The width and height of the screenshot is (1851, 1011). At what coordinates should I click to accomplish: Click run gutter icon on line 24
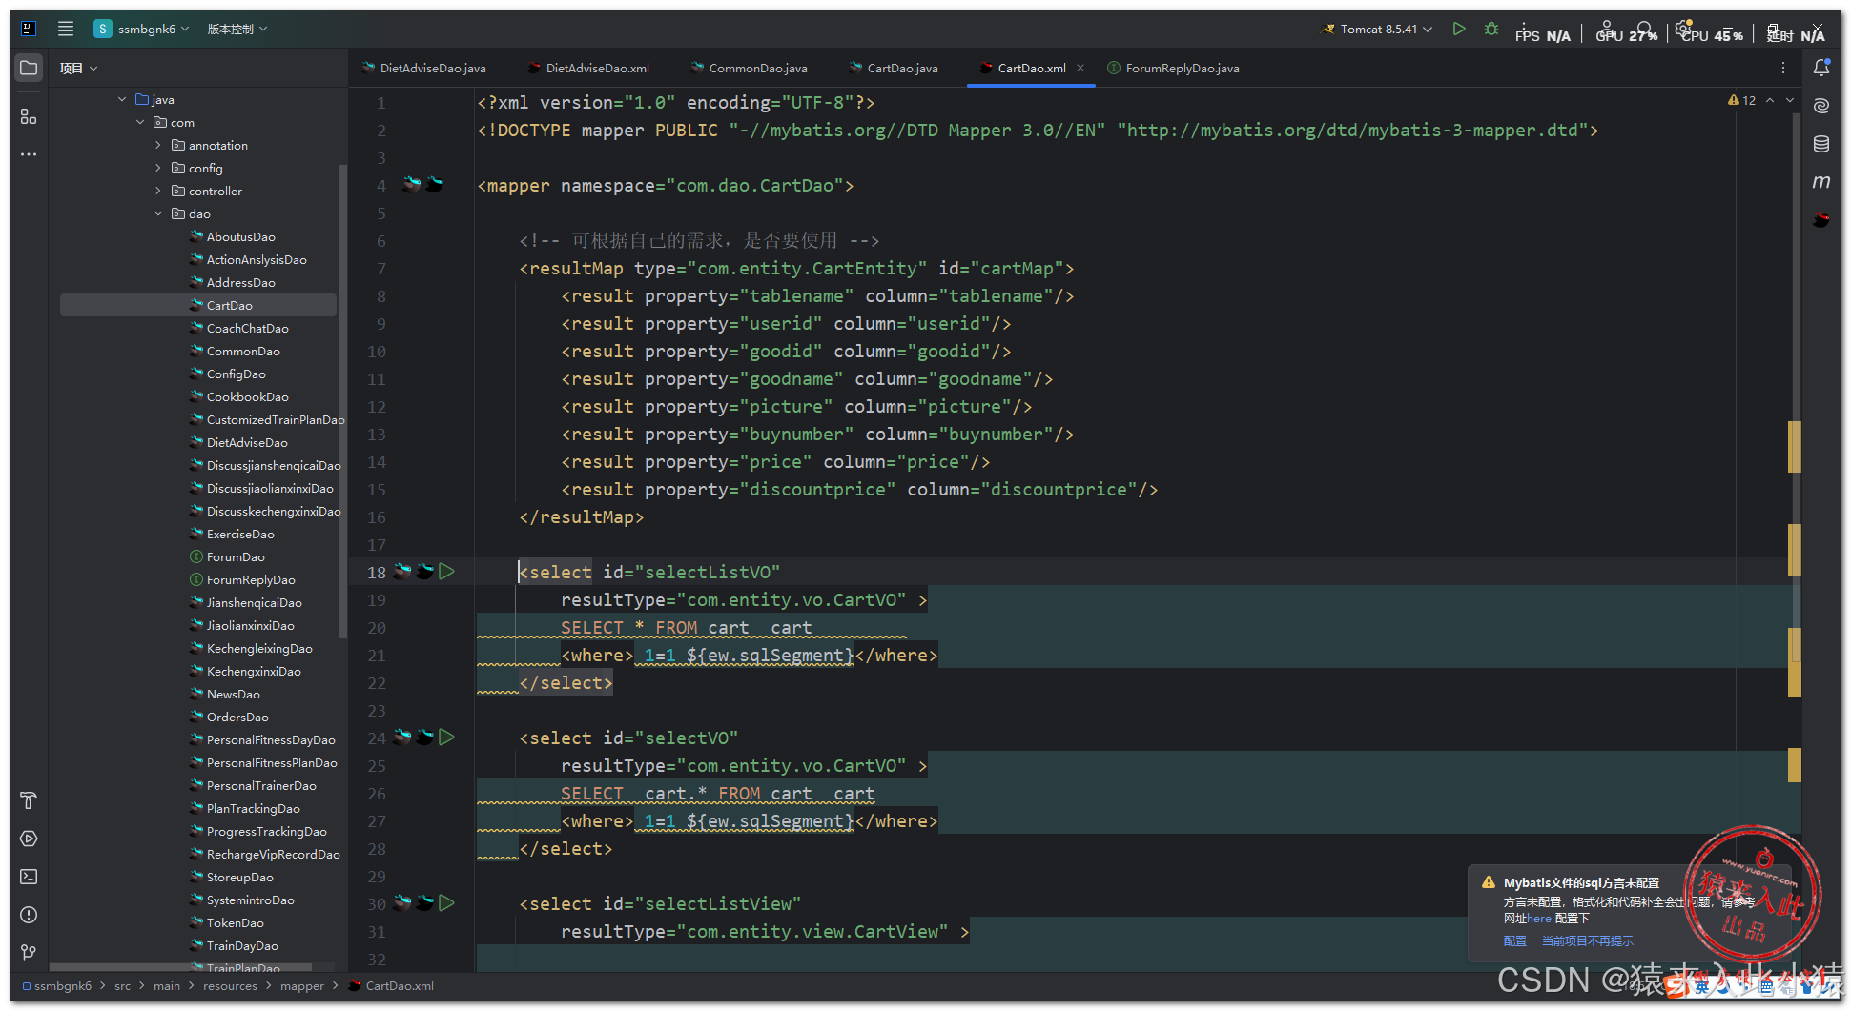click(x=447, y=738)
